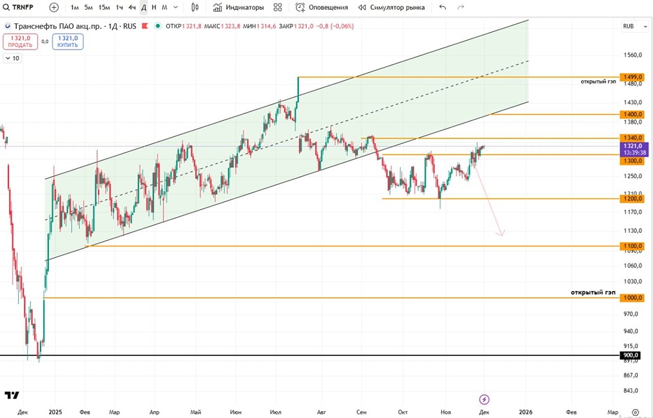Click the compare/add symbol plus icon

(x=54, y=7)
